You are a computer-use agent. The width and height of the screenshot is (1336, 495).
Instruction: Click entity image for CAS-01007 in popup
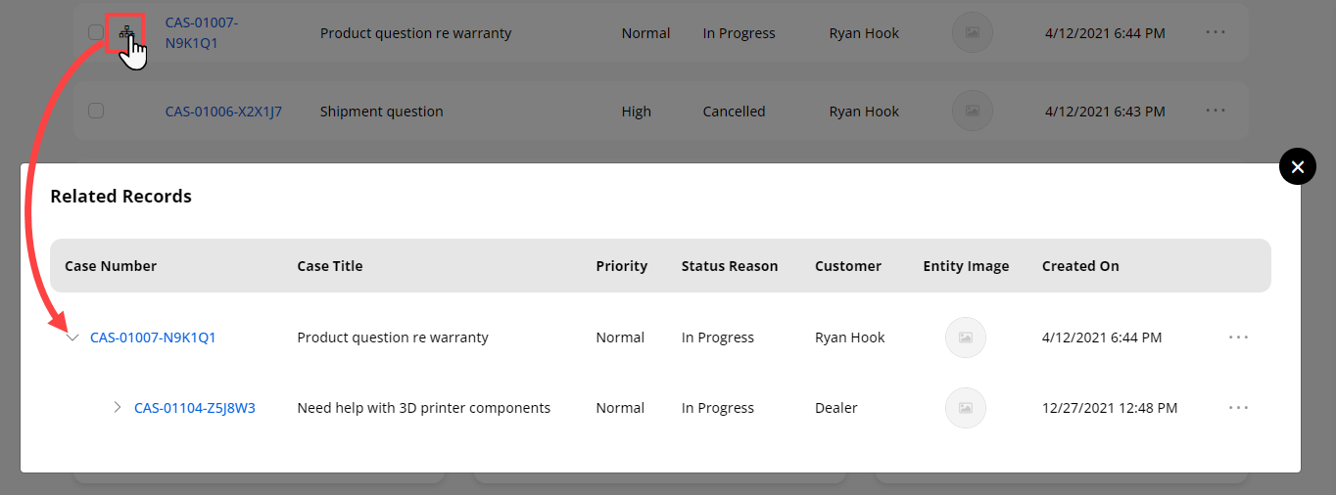pos(965,337)
